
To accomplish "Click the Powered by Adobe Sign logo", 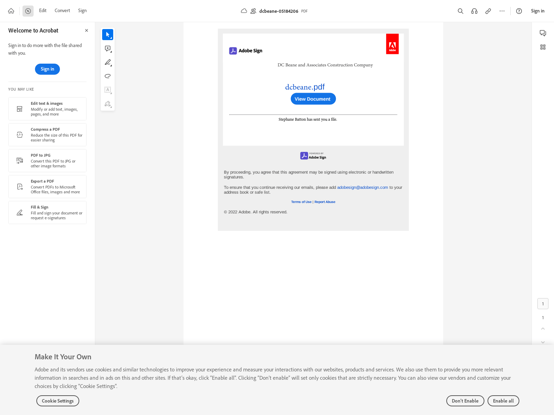I will coord(313,156).
